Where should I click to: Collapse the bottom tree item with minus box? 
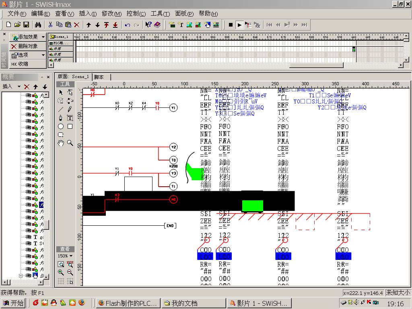coord(21,276)
